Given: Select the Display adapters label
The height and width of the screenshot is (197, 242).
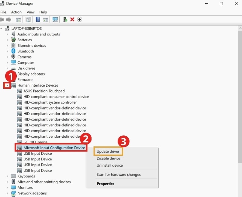Looking at the screenshot, I should pyautogui.click(x=31, y=74).
